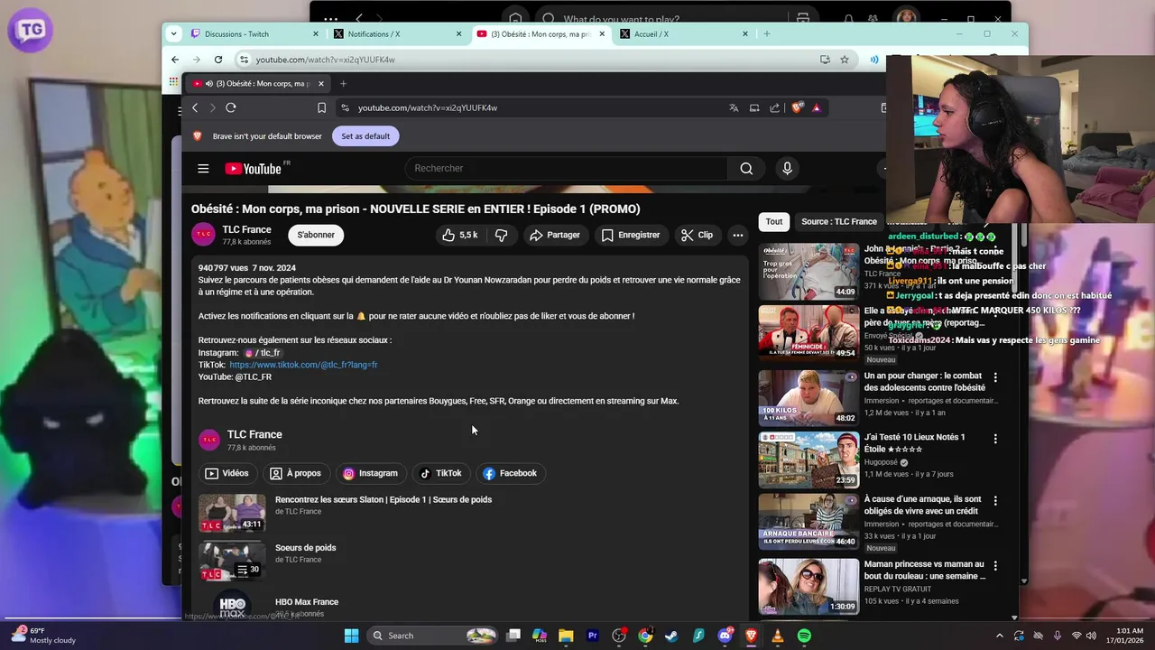Image resolution: width=1155 pixels, height=650 pixels.
Task: Reload the page in Brave
Action: (x=231, y=107)
